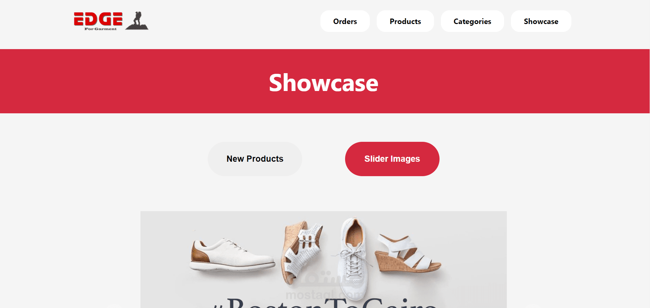Switch to the New Products tab
This screenshot has width=650, height=308.
tap(255, 159)
